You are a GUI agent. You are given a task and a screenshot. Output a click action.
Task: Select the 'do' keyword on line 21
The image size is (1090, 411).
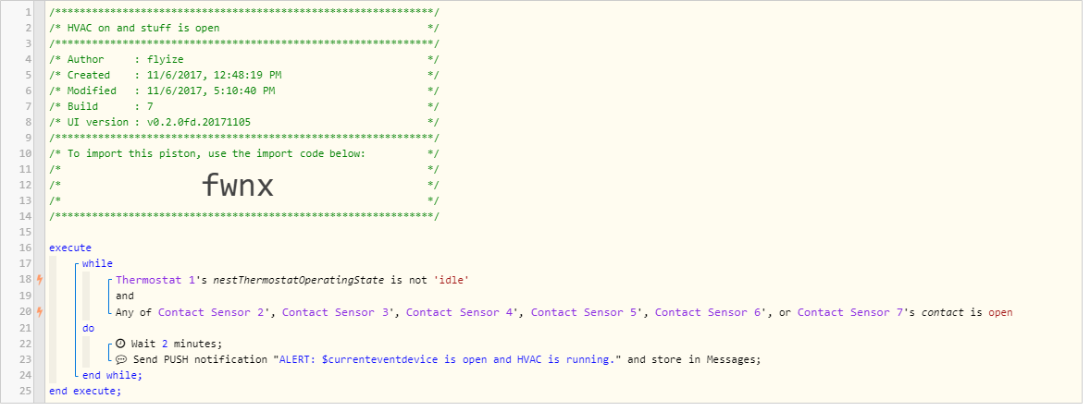coord(88,329)
